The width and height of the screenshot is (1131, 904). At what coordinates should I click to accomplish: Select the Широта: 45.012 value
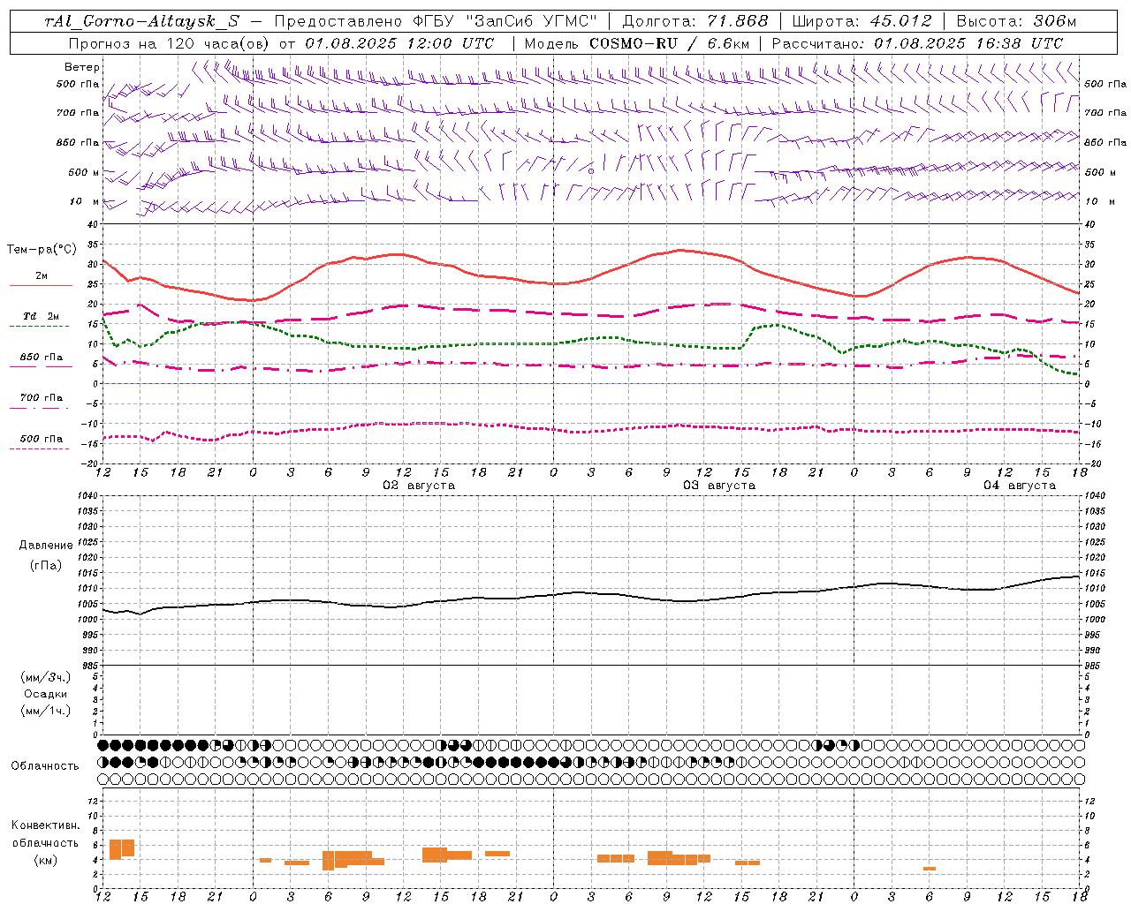tap(862, 21)
